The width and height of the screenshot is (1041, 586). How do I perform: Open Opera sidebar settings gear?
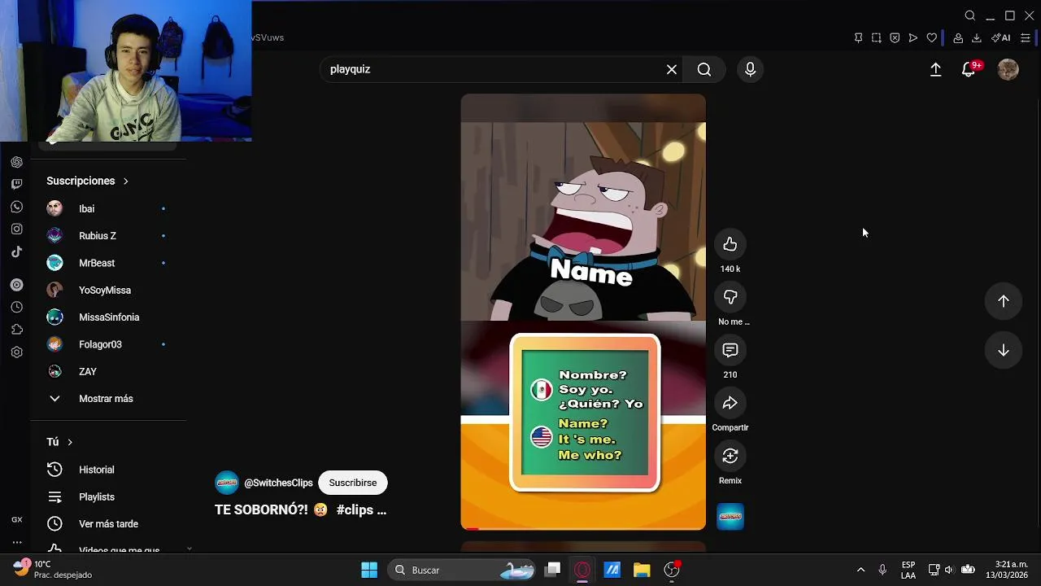coord(16,352)
